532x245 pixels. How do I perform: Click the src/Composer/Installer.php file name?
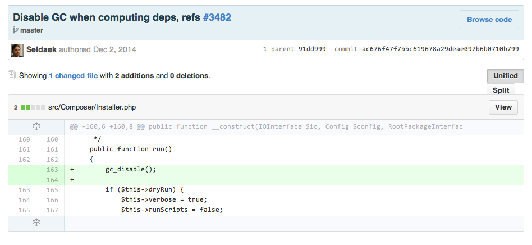[x=92, y=107]
